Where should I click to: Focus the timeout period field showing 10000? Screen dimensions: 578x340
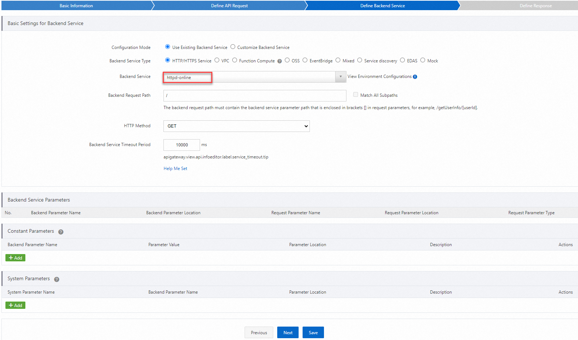pyautogui.click(x=182, y=145)
